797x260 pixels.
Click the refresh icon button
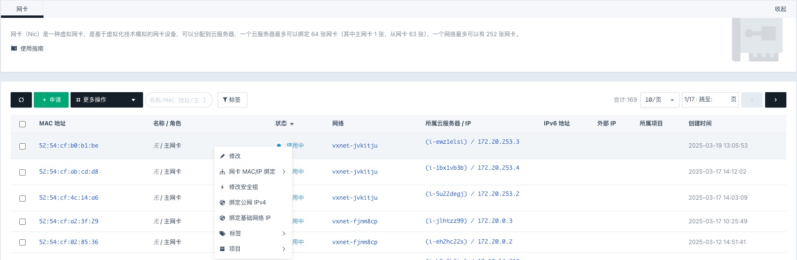(21, 100)
